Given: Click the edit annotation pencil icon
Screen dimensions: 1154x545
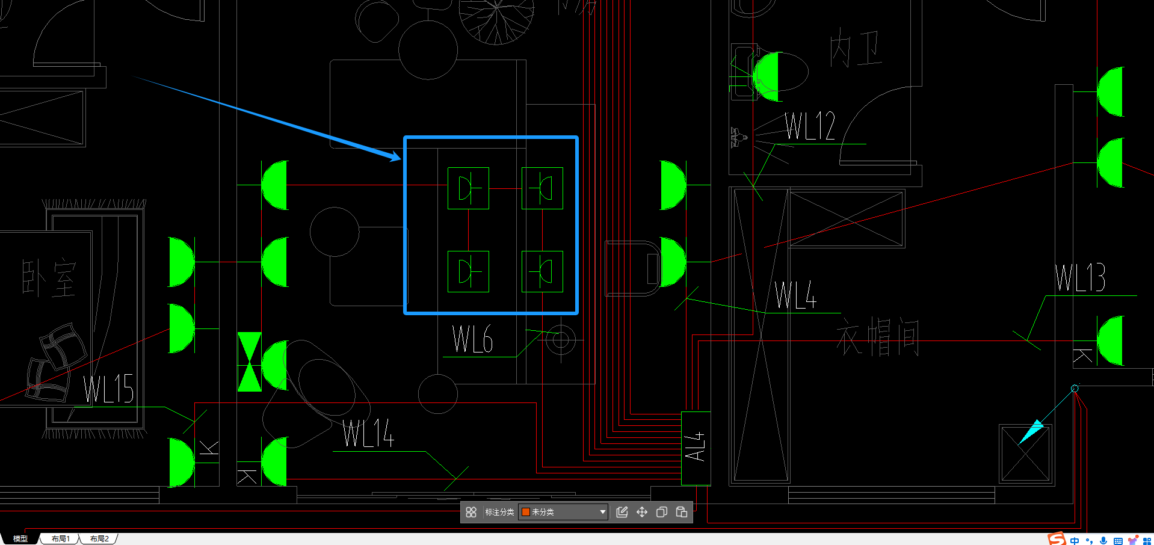Looking at the screenshot, I should pos(622,512).
